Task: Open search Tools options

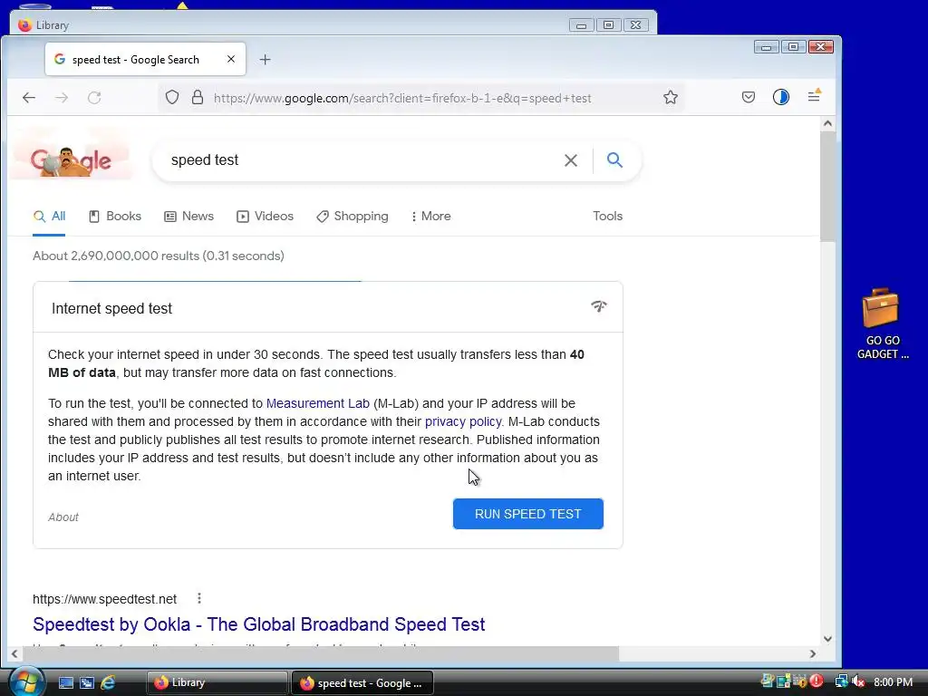Action: (608, 216)
